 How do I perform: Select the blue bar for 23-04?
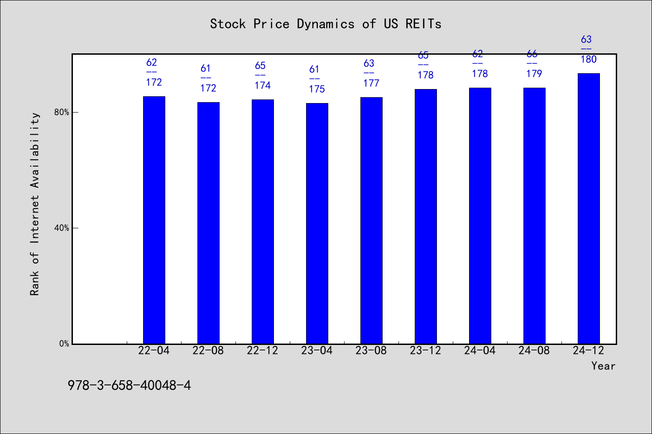(317, 223)
